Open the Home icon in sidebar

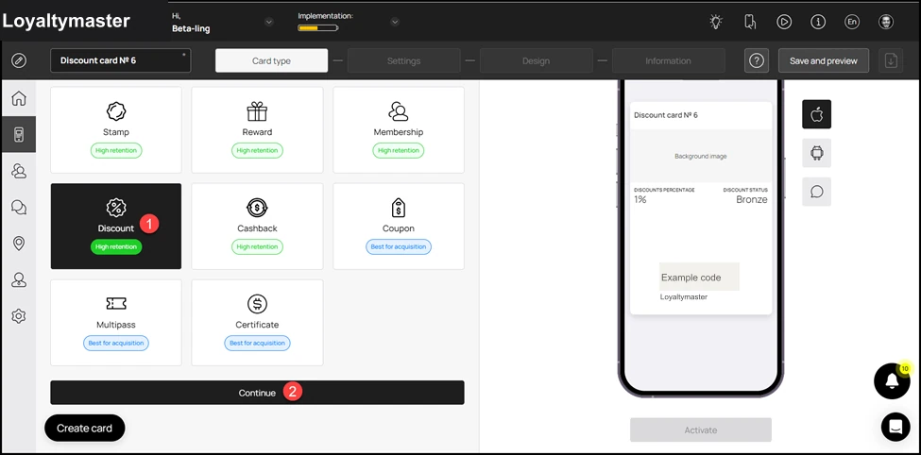tap(19, 98)
